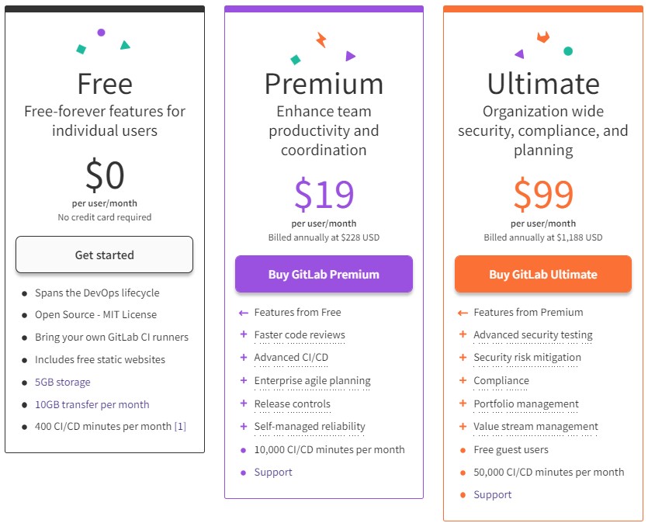Click the plus icon beside Advanced security testing
Image resolution: width=655 pixels, height=523 pixels.
point(463,335)
